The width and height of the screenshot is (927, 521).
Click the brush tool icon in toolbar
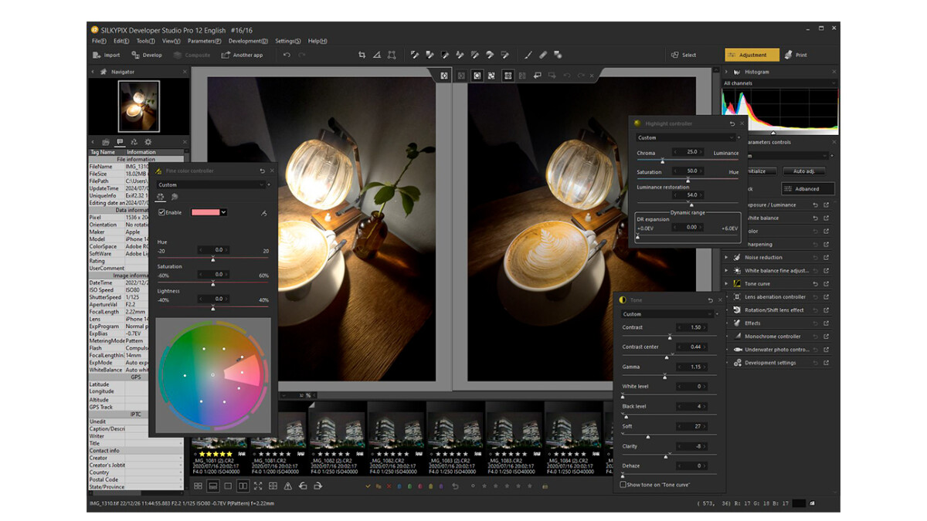tap(528, 55)
